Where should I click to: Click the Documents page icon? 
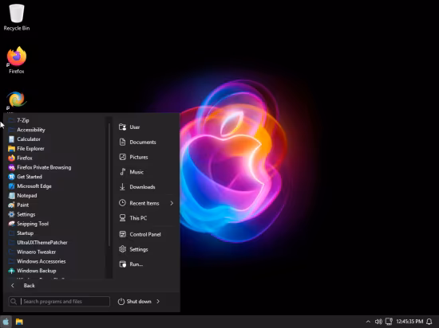(x=123, y=142)
